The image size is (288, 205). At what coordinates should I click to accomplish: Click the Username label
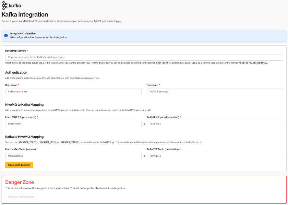(11, 85)
